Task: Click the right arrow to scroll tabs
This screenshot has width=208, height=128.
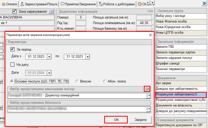Action: (x=152, y=3)
